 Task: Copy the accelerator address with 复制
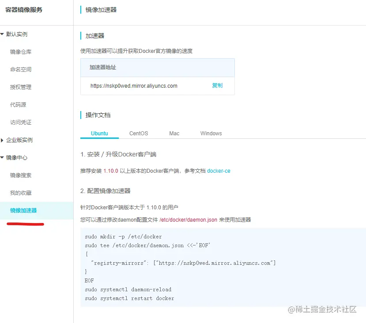pos(217,85)
